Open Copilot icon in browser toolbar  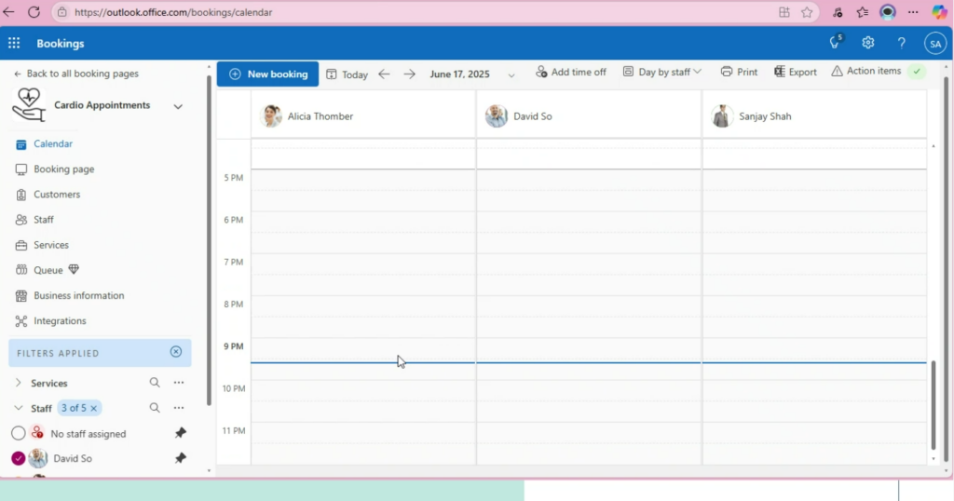(939, 12)
